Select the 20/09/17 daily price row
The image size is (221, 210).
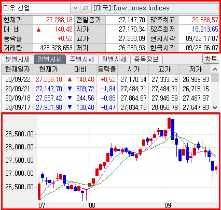(x=106, y=107)
